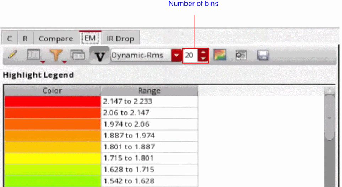
Task: Focus the bins input field showing 20
Action: (x=190, y=56)
